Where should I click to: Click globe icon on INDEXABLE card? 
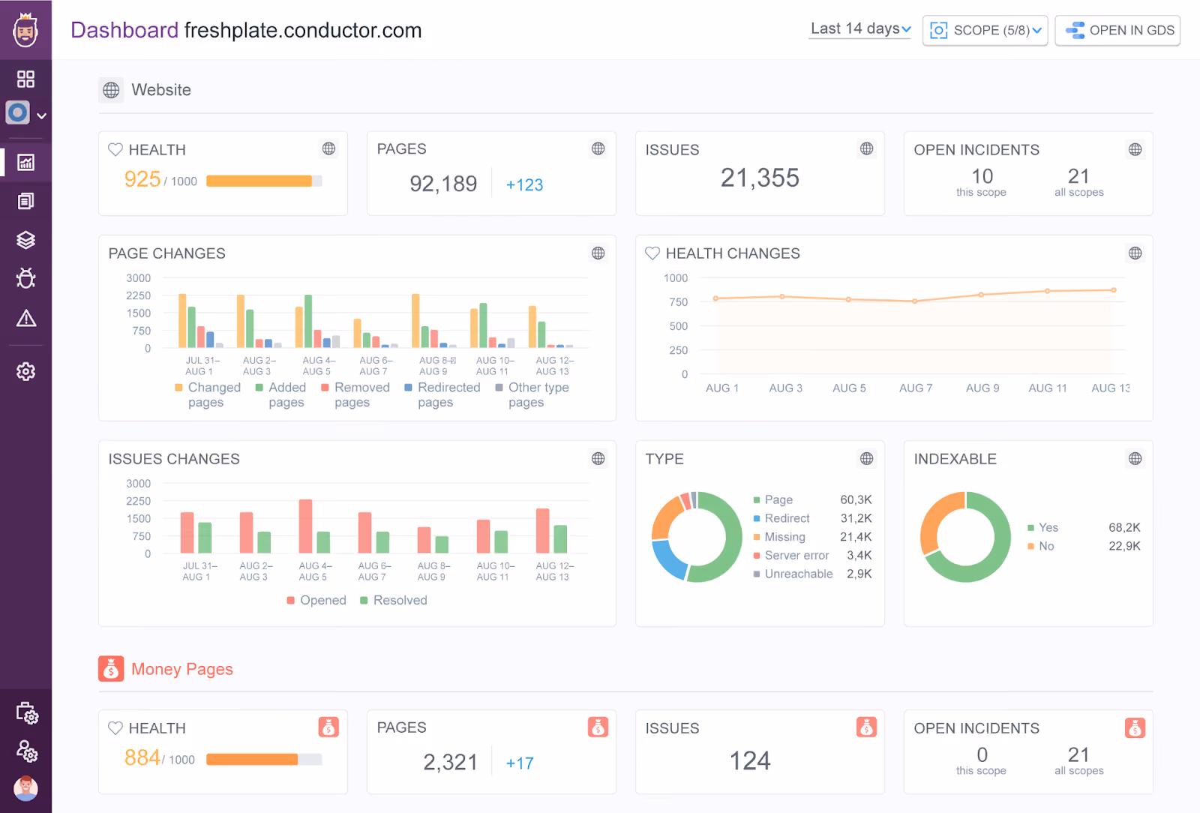click(1135, 458)
